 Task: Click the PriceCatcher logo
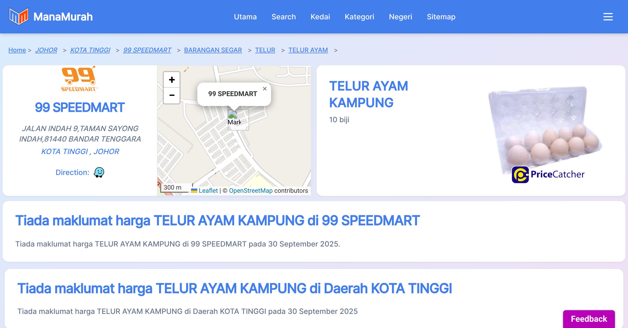pyautogui.click(x=548, y=174)
